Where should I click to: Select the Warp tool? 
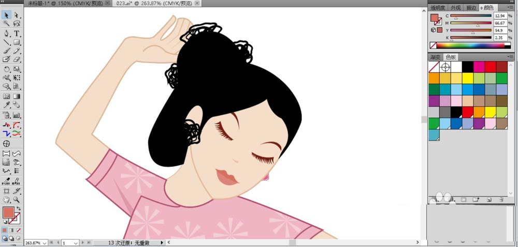(6, 78)
